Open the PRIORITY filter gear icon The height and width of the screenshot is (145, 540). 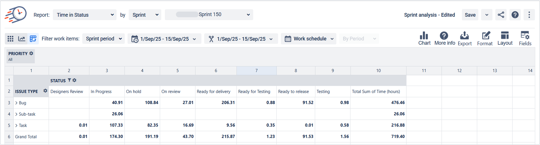pos(31,53)
